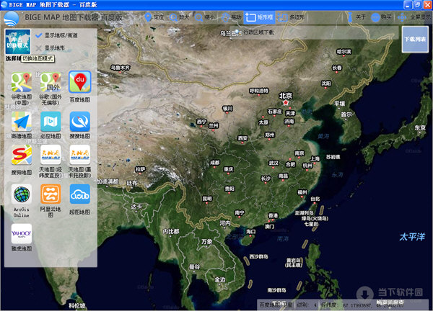The width and height of the screenshot is (433, 311).
Task: Choose 必应地图 Bing map source
Action: click(x=51, y=125)
